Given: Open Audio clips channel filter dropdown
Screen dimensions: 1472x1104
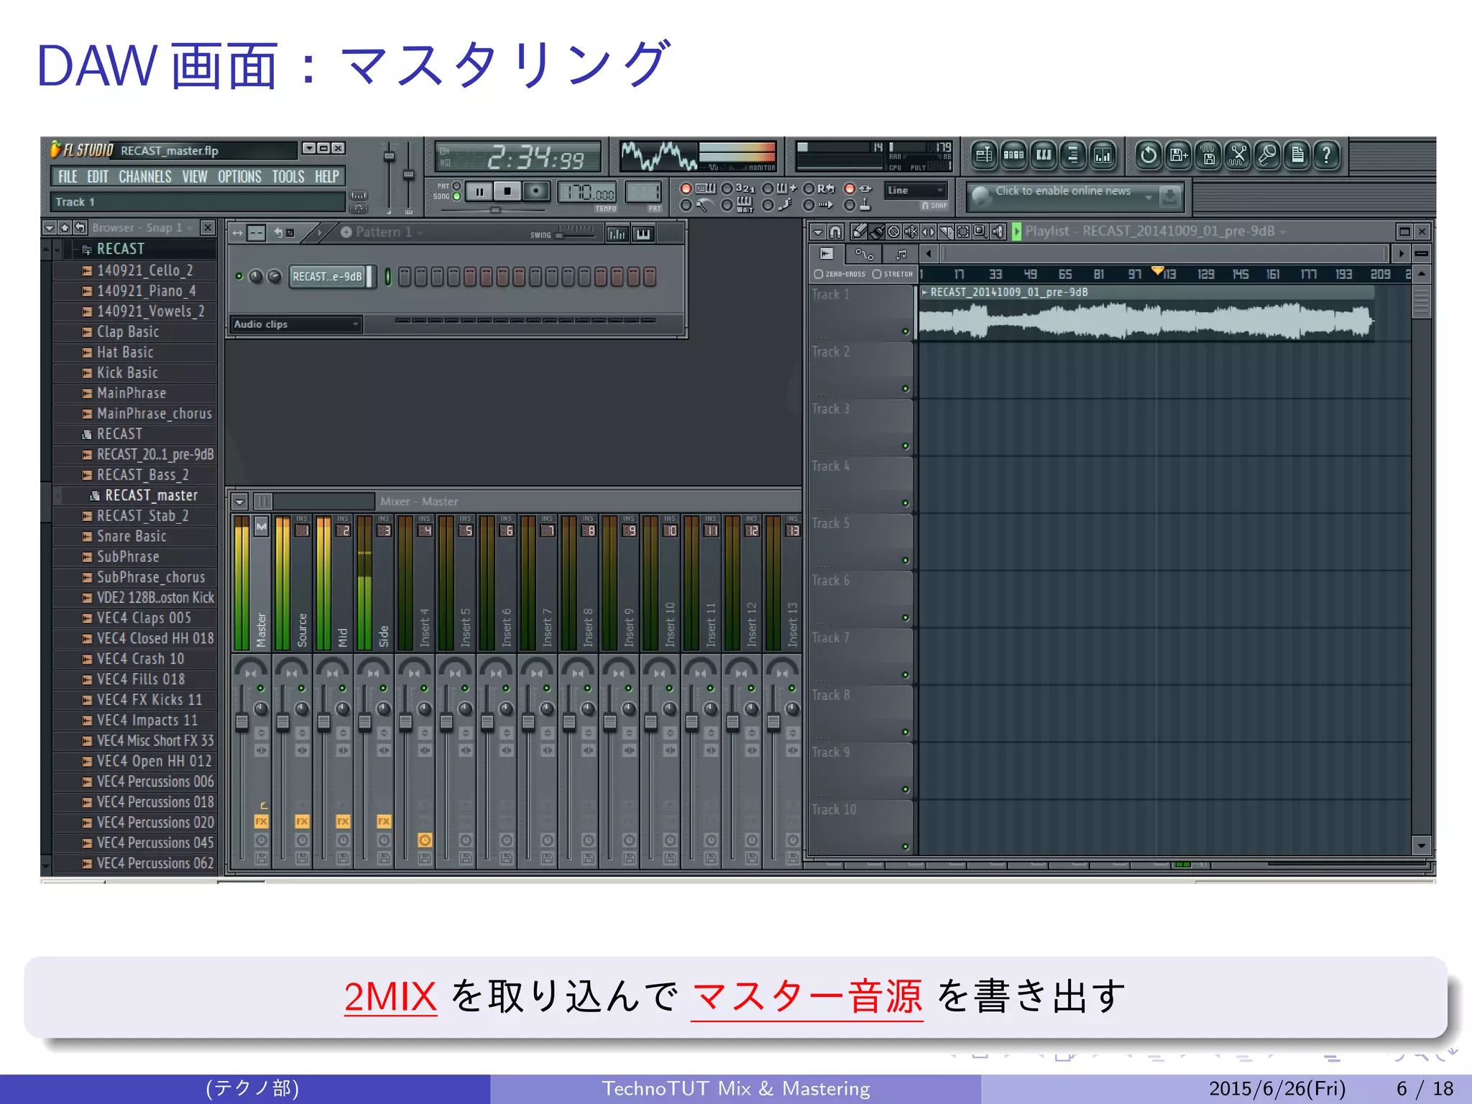Looking at the screenshot, I should (295, 324).
